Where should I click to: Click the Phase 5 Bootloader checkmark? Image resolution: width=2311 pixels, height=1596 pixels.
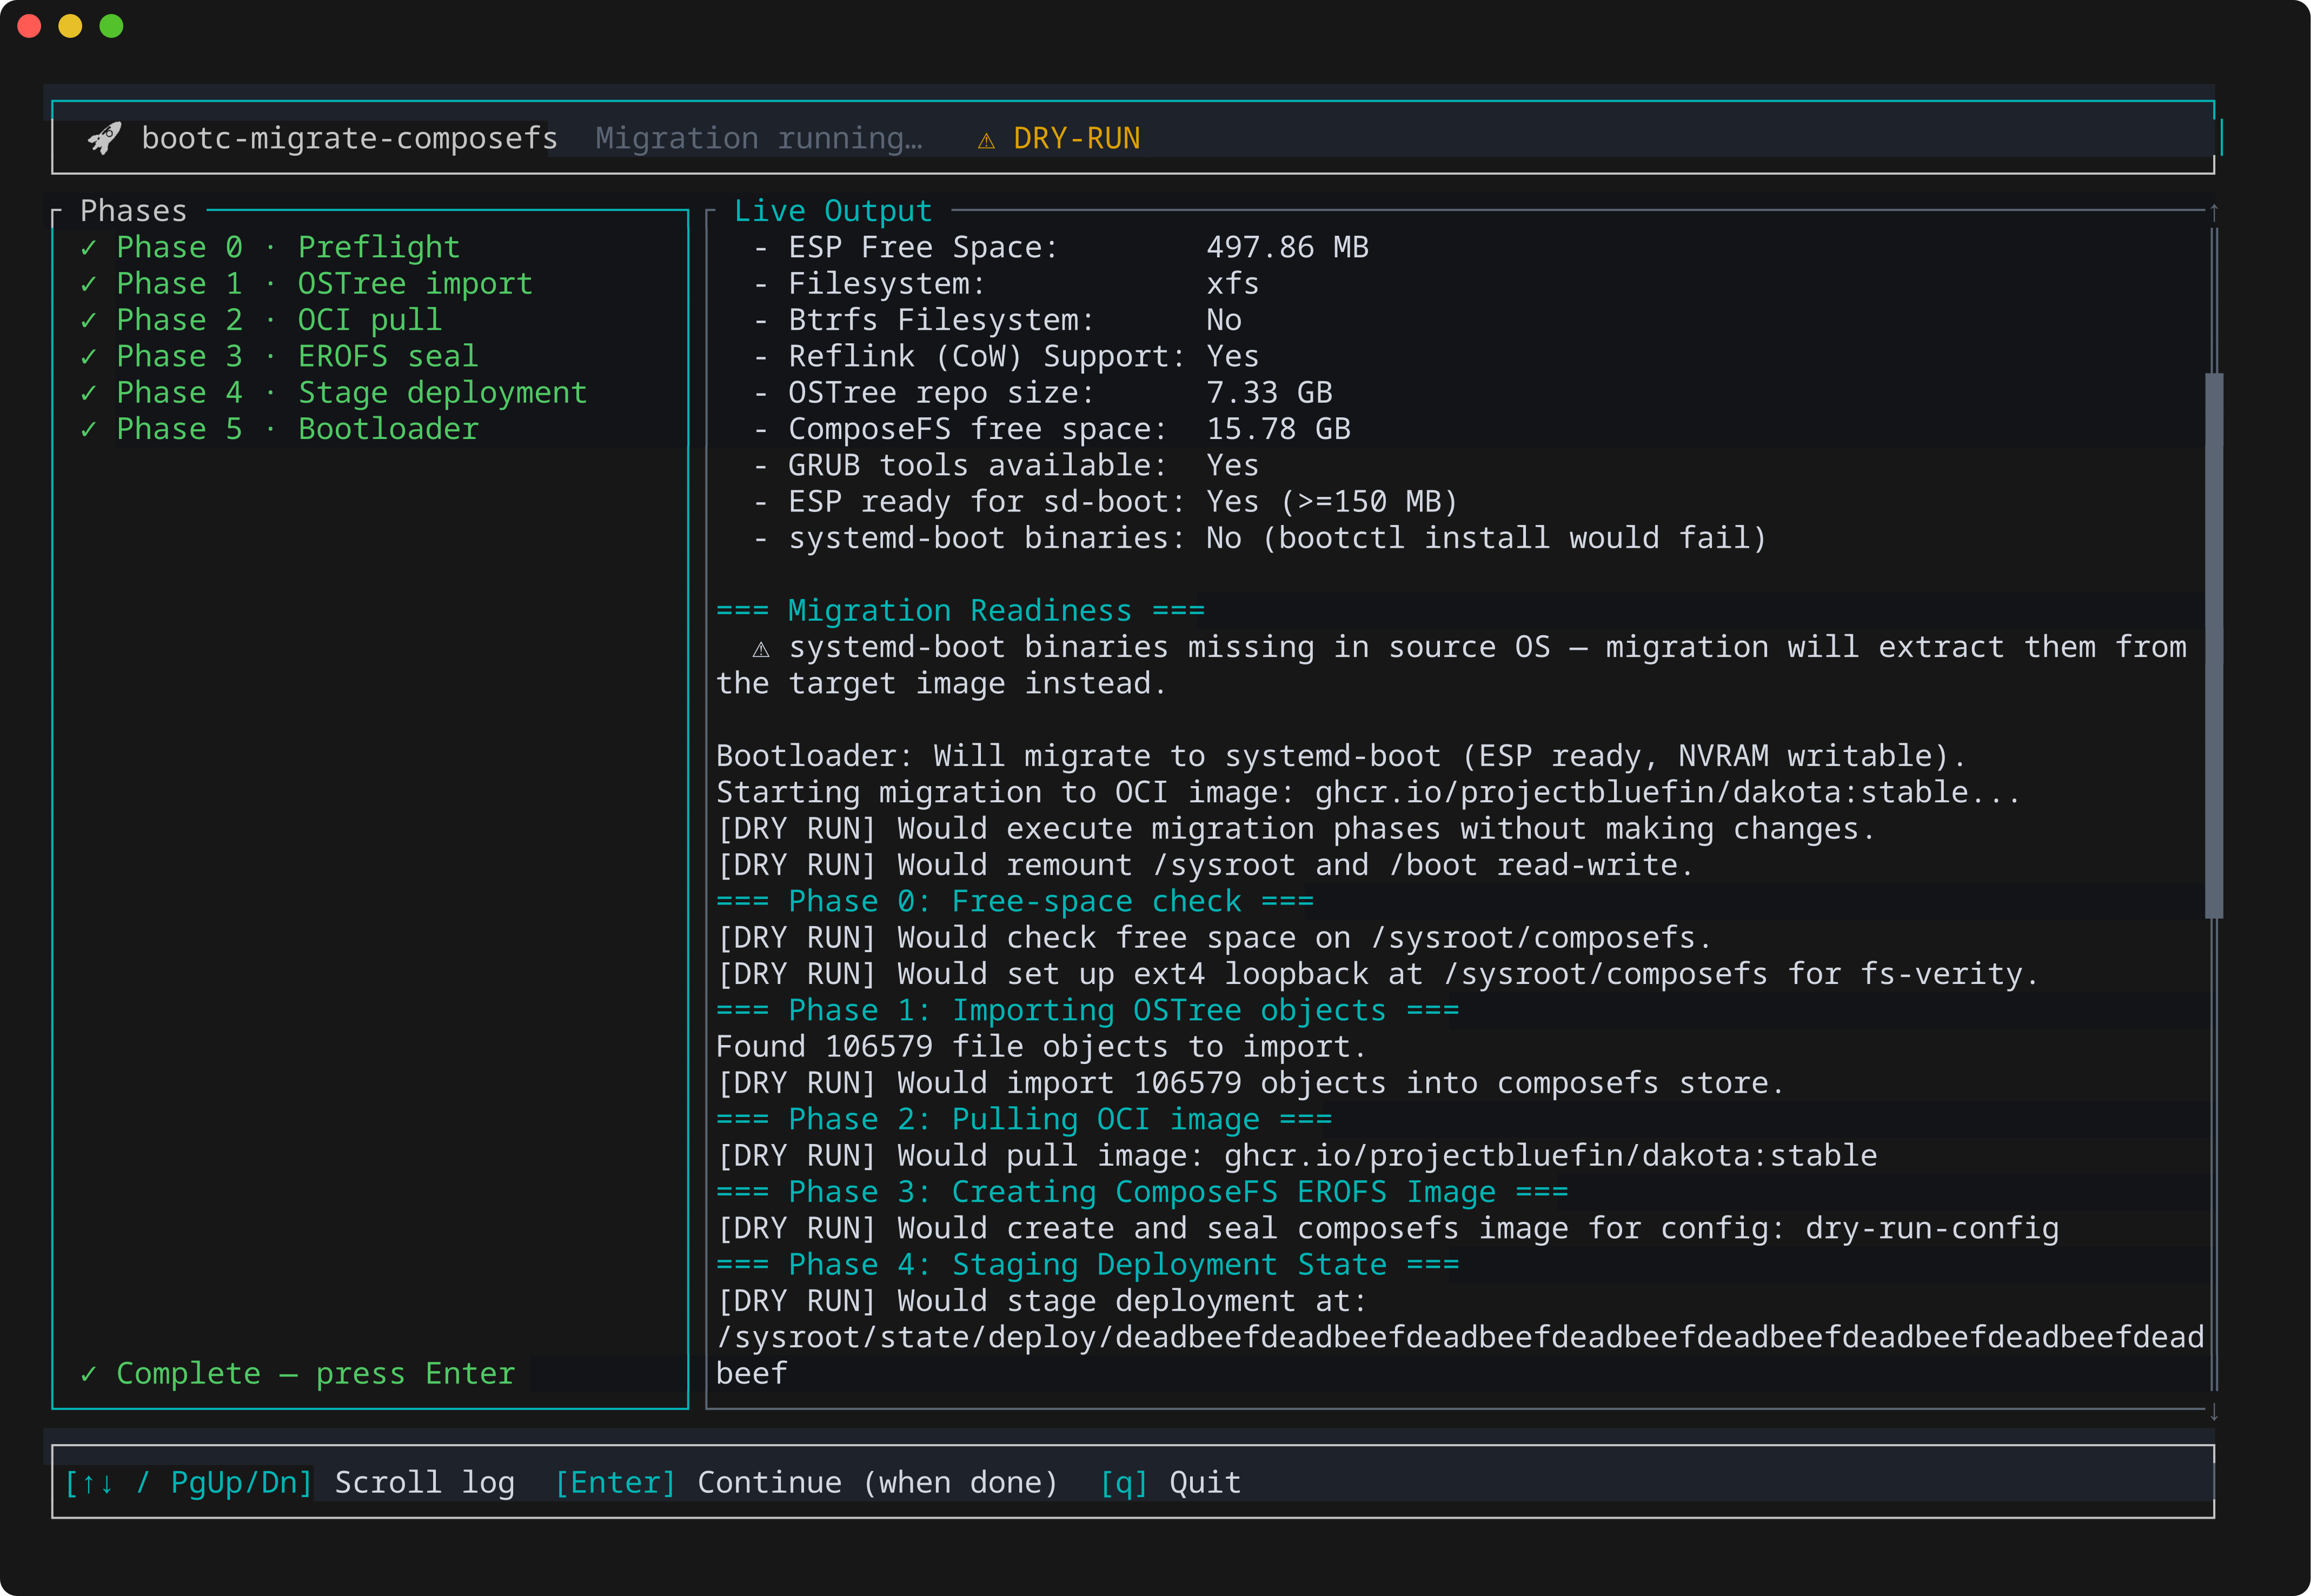[x=89, y=429]
